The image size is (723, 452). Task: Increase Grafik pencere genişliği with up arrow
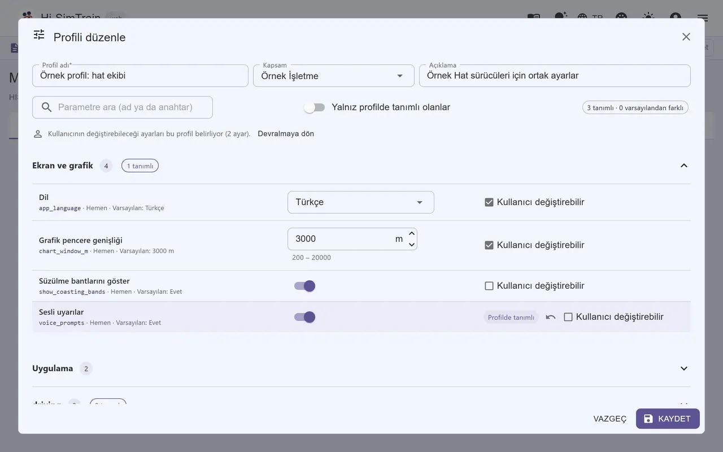click(412, 233)
